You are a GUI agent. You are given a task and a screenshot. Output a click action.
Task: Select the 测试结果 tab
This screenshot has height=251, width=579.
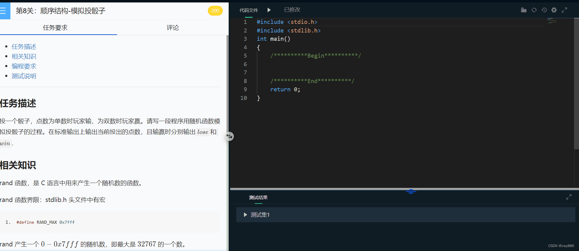pos(258,198)
